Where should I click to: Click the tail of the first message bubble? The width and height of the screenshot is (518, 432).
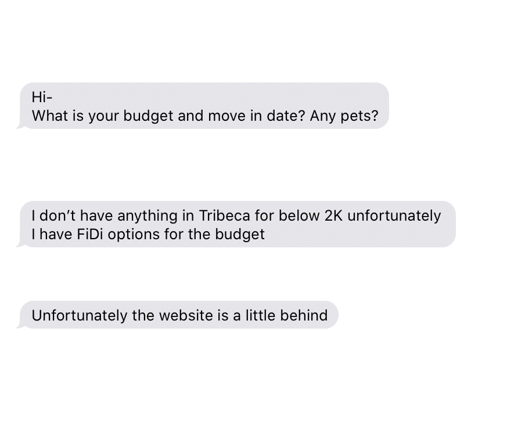[x=20, y=125]
